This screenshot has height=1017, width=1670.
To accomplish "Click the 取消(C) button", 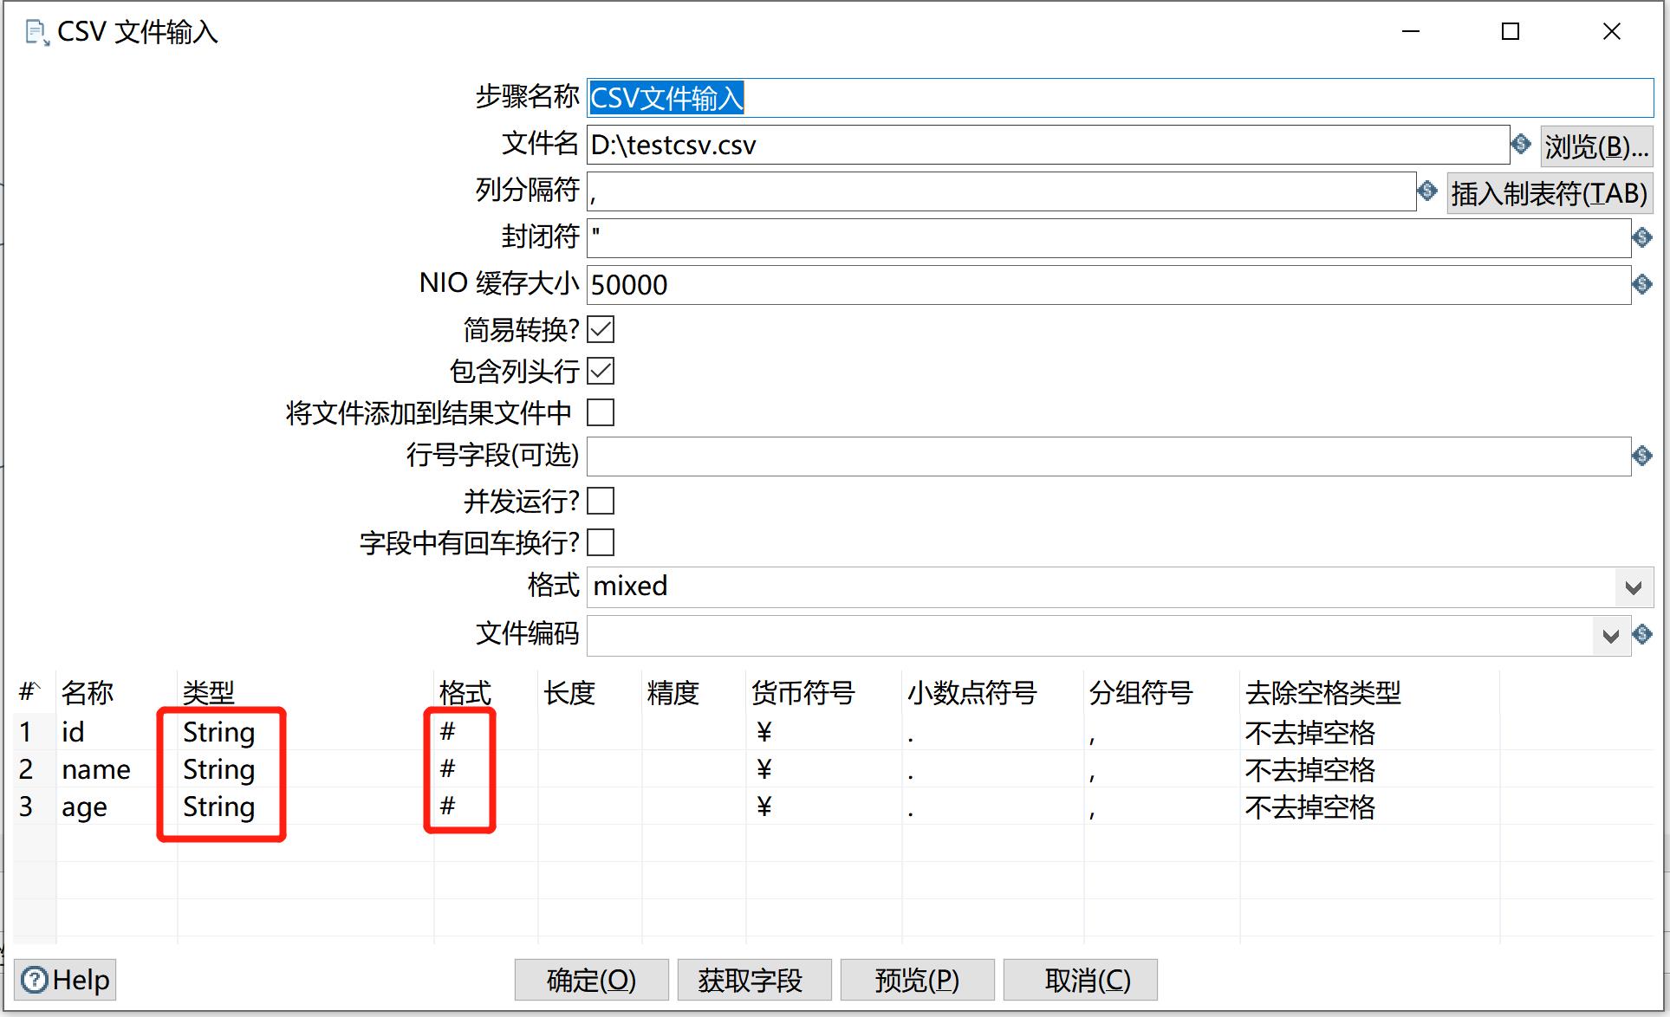I will pos(1081,980).
